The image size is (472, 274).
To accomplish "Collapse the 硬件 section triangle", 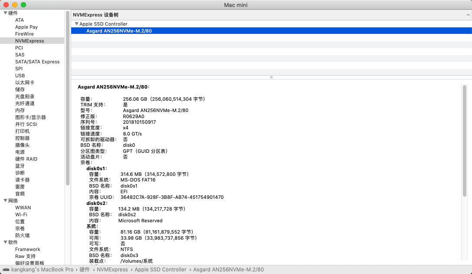I will (x=5, y=13).
